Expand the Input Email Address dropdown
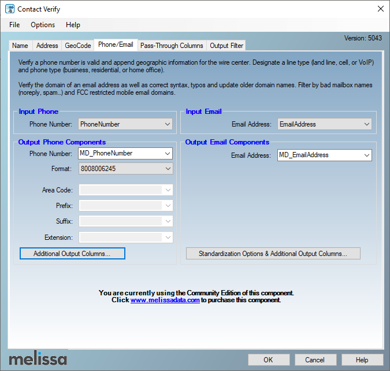 [367, 124]
